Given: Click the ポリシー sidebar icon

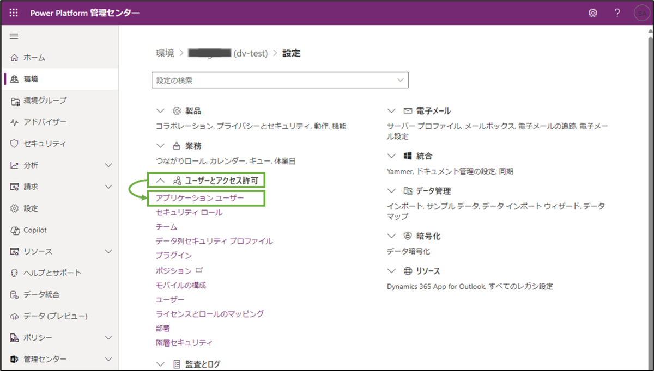Looking at the screenshot, I should pos(15,338).
